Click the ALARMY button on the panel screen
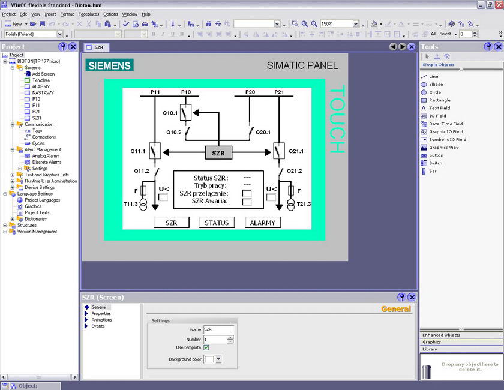Image resolution: width=504 pixels, height=390 pixels. (263, 223)
